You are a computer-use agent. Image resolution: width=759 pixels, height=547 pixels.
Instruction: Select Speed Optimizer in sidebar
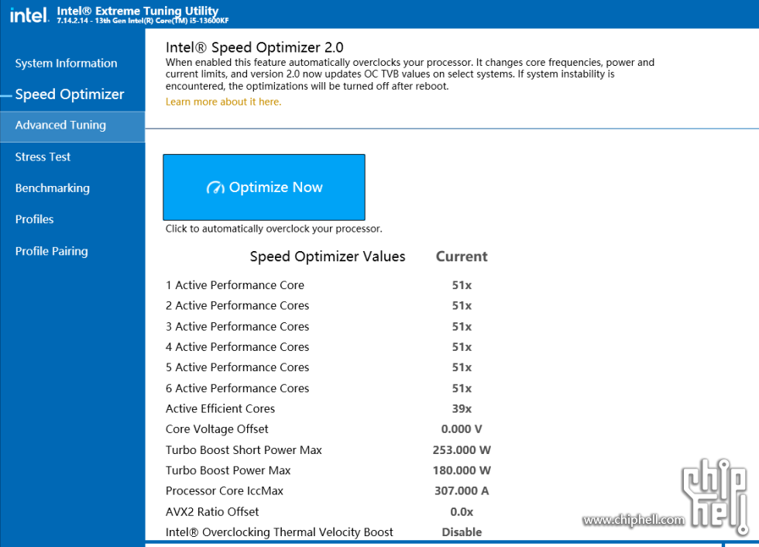[x=70, y=95]
